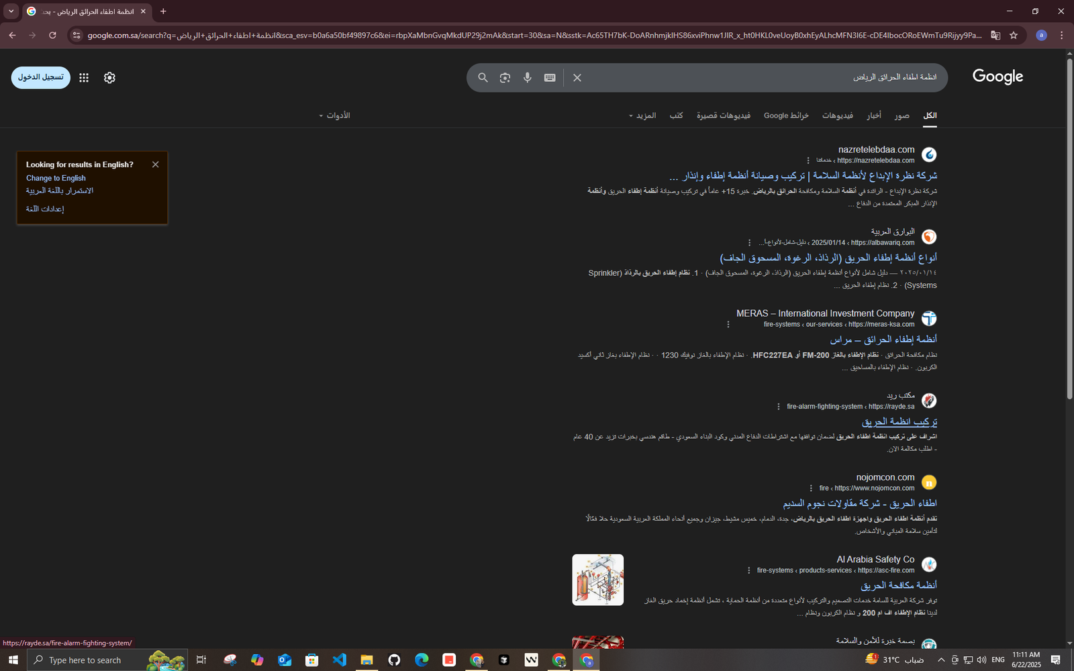Open the tab search dropdown arrow

(x=11, y=11)
